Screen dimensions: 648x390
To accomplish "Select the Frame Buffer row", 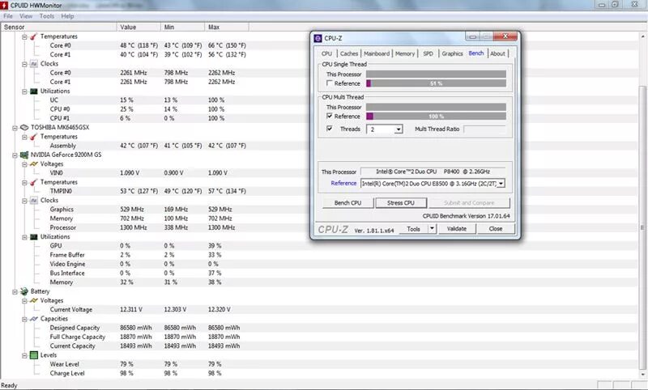I will (x=319, y=255).
